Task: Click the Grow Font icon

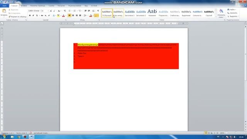Action: click(51, 11)
